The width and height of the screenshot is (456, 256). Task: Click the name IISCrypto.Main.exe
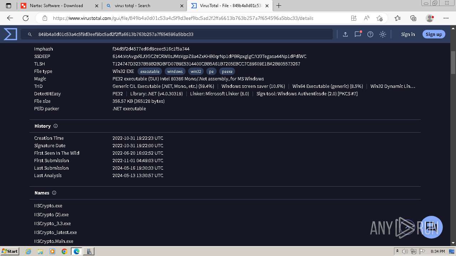(x=54, y=241)
